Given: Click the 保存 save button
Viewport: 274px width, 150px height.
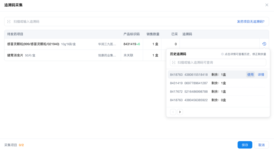Looking at the screenshot, I should [245, 145].
